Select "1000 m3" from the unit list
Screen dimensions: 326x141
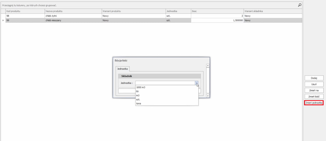tap(141, 87)
